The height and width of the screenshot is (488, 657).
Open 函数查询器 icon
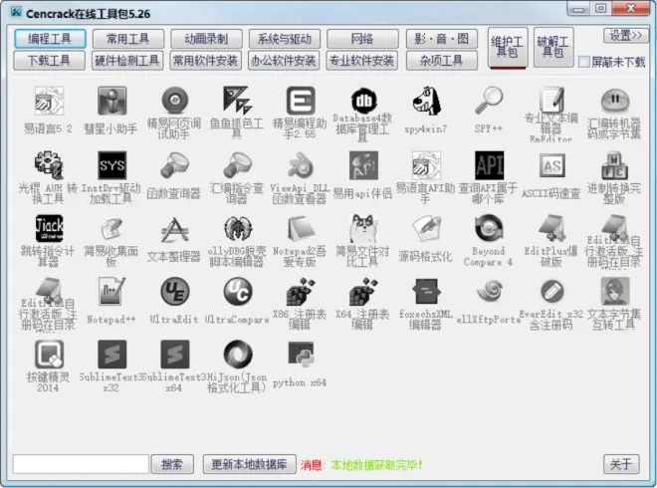174,165
